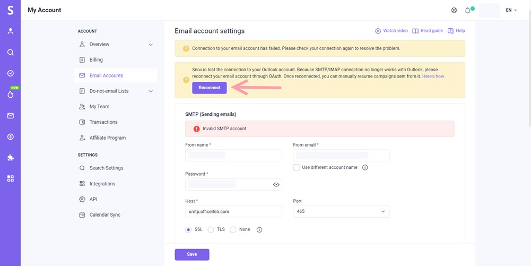The width and height of the screenshot is (531, 266).
Task: Click the Reconnect button
Action: coord(210,88)
